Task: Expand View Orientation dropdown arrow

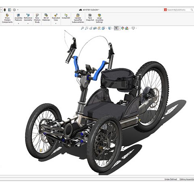Action: point(106,28)
